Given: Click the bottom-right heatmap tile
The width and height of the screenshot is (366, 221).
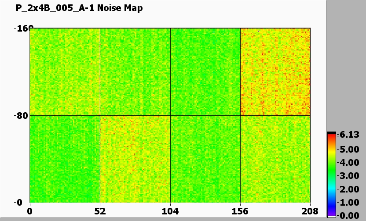Looking at the screenshot, I should tap(275, 159).
